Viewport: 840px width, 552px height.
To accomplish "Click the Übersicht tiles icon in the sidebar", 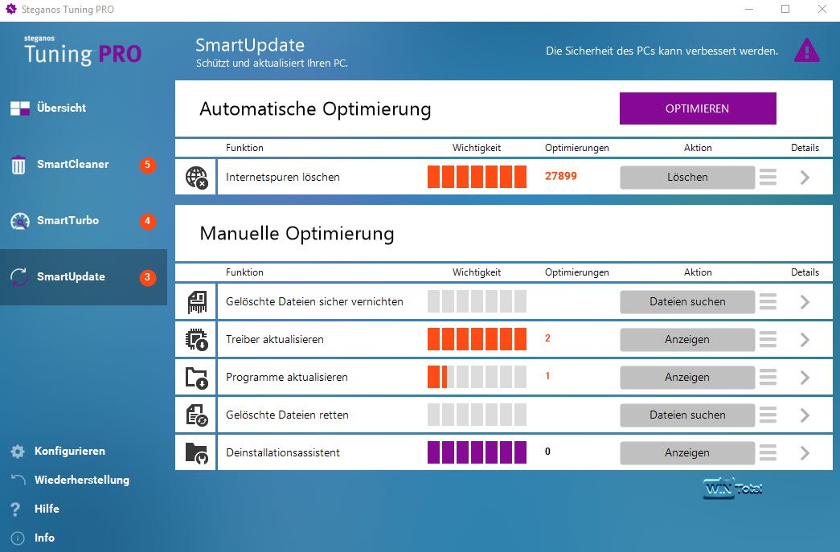I will pos(20,108).
